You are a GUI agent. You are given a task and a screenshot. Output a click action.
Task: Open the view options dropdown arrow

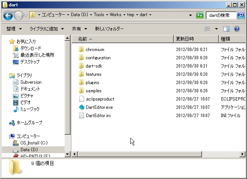pos(217,29)
